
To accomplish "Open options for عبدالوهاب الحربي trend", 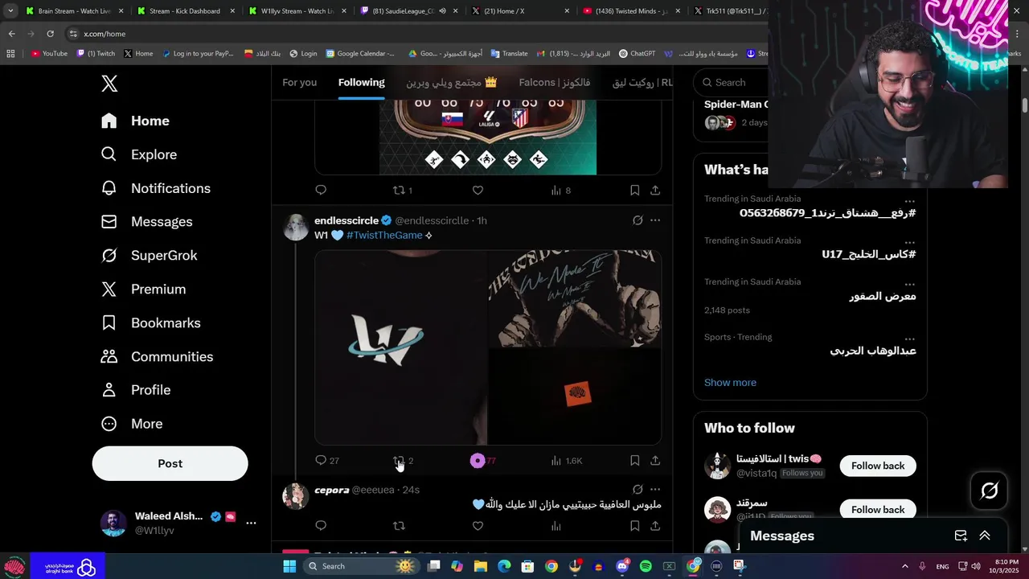I will (x=909, y=339).
